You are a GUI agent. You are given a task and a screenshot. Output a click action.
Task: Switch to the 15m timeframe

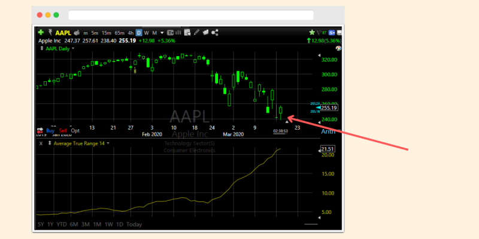click(x=107, y=33)
